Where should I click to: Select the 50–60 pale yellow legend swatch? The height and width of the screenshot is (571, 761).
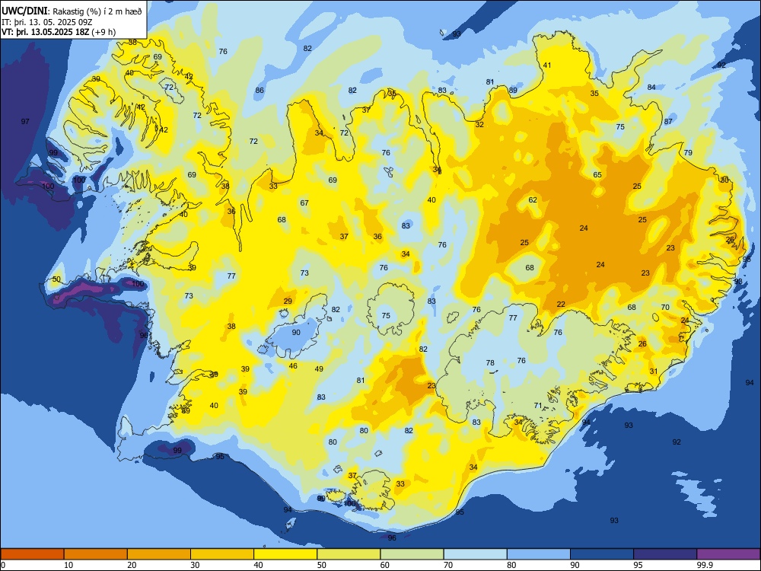(x=349, y=554)
